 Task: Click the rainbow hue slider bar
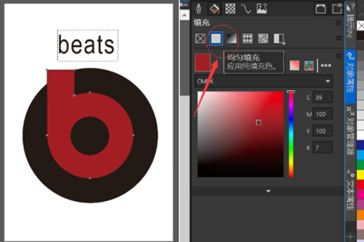coord(291,134)
